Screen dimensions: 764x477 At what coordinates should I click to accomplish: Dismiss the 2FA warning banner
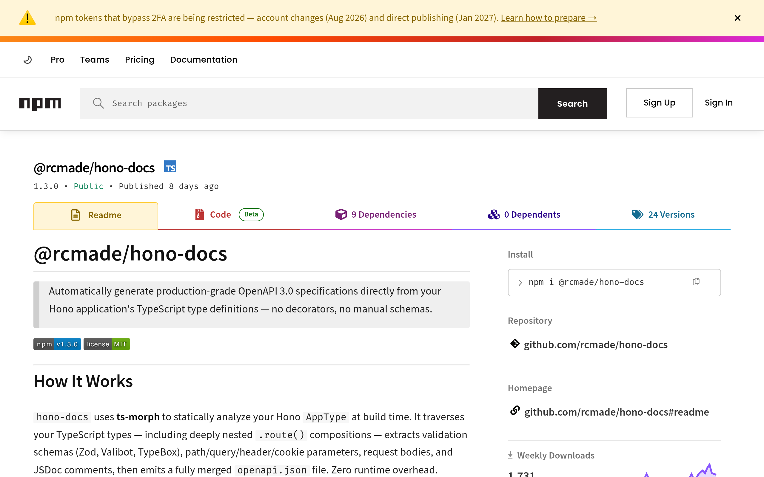tap(737, 18)
